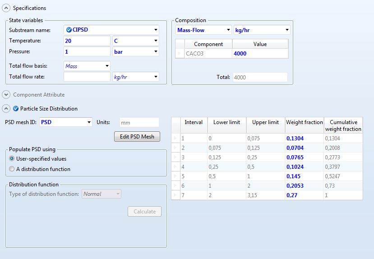Click weight fraction cell 0,27
374x259 pixels.
point(305,195)
